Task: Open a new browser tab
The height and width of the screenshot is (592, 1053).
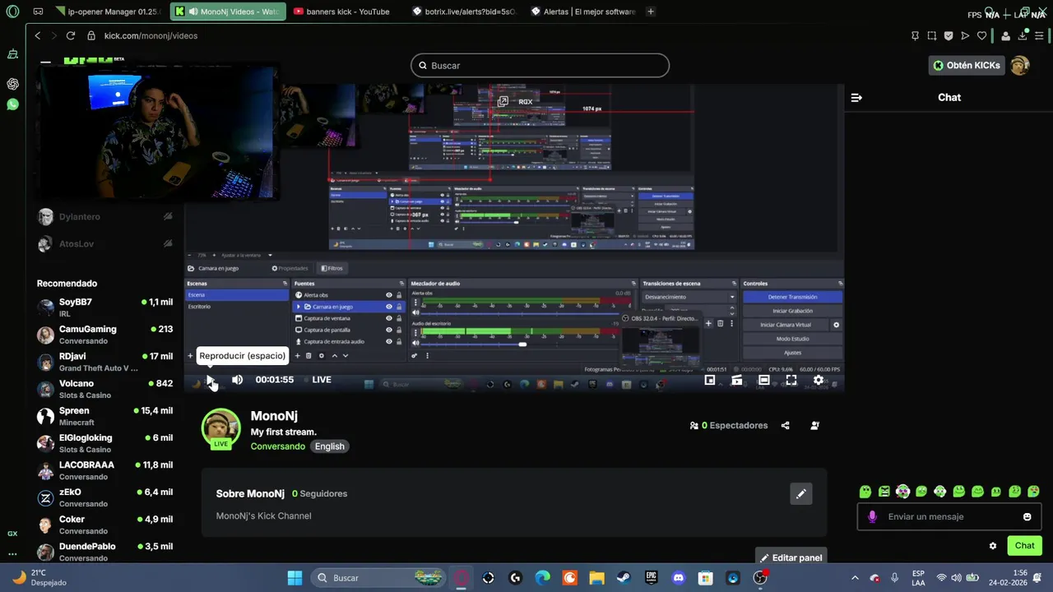Action: (x=651, y=12)
